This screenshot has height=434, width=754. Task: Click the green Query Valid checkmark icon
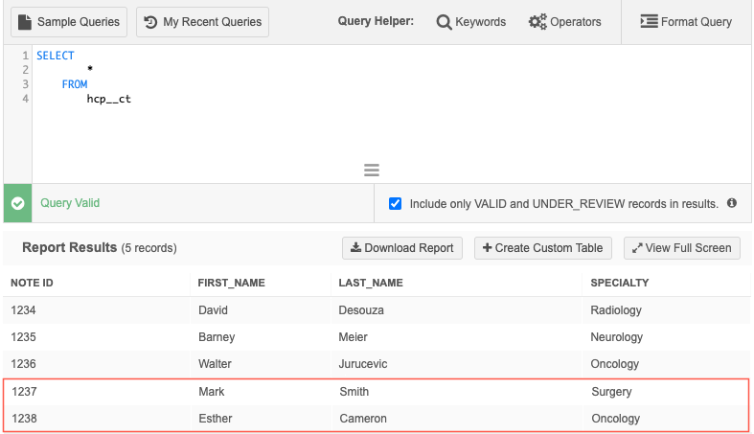click(17, 203)
